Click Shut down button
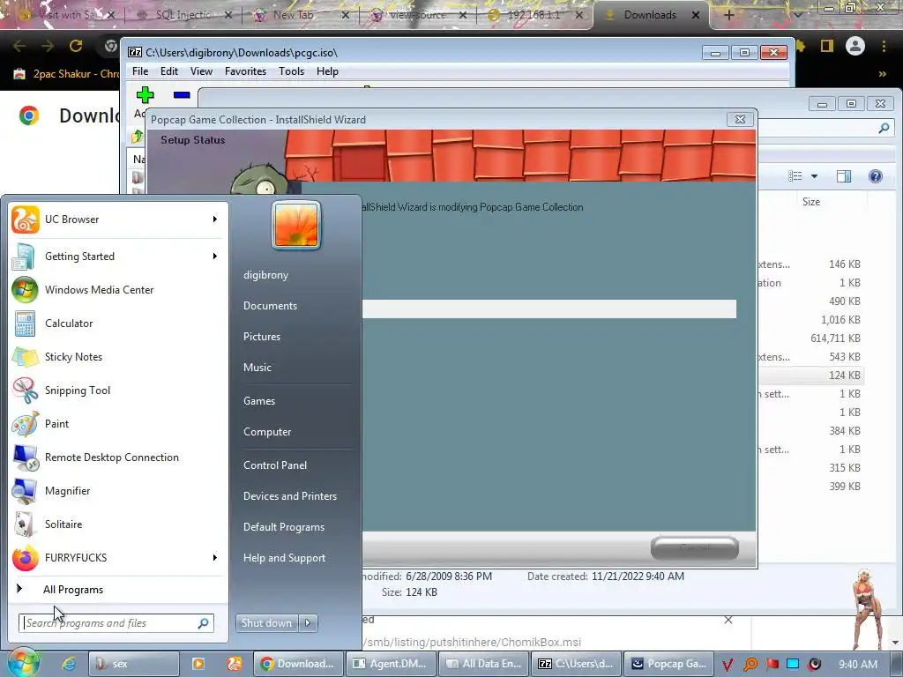Screen dimensions: 903x677 click(x=267, y=623)
